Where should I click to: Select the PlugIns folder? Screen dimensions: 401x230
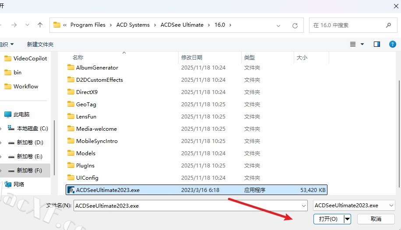[85, 166]
